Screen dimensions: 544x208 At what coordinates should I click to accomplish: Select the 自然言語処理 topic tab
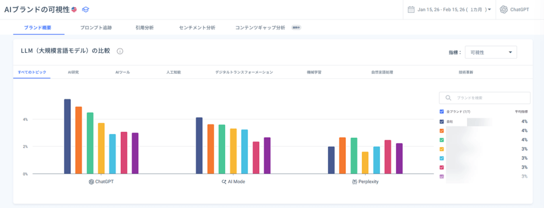coord(382,72)
